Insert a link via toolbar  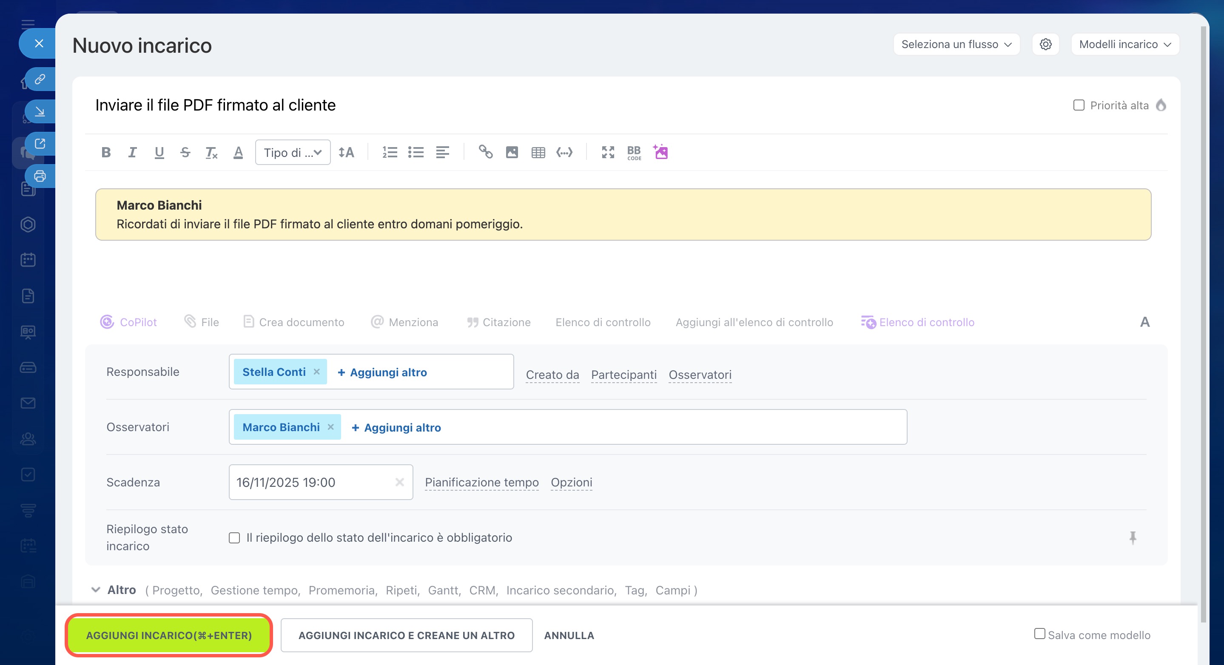point(485,152)
